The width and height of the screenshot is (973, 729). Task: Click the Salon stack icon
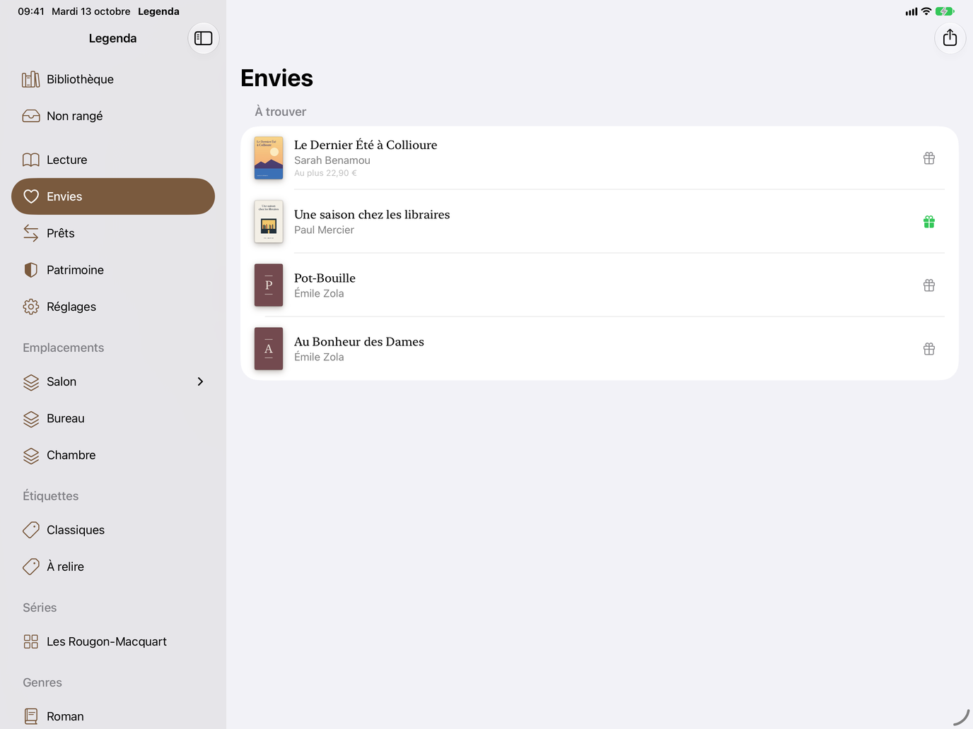point(31,381)
